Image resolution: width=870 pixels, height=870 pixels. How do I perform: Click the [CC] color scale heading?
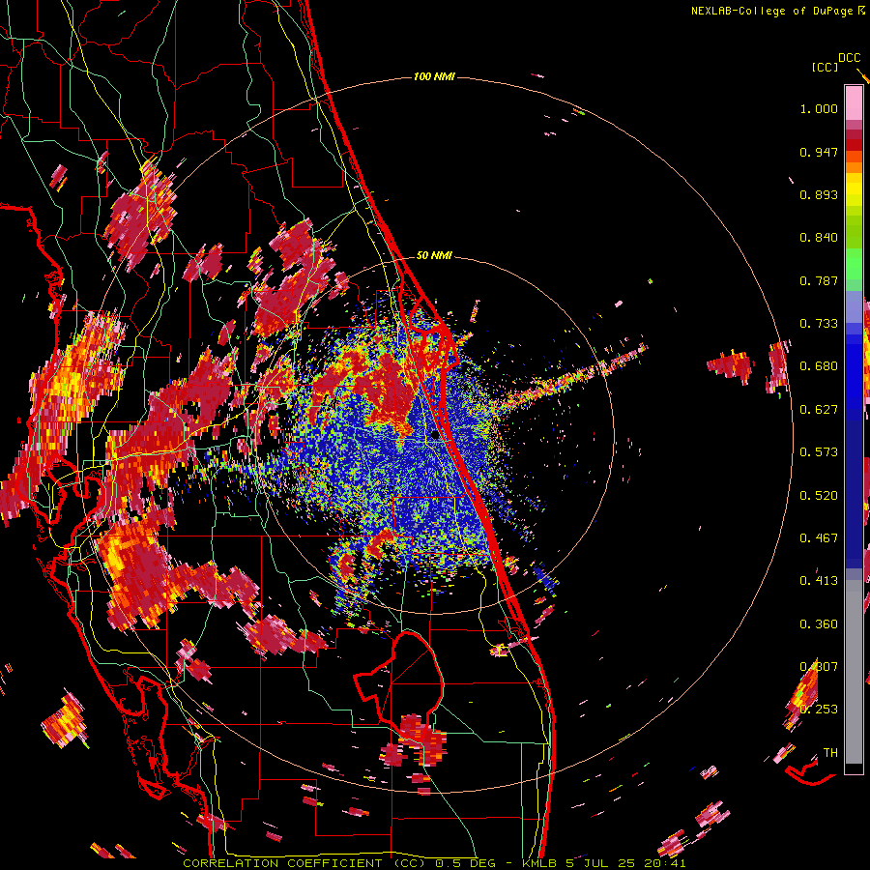coord(825,67)
